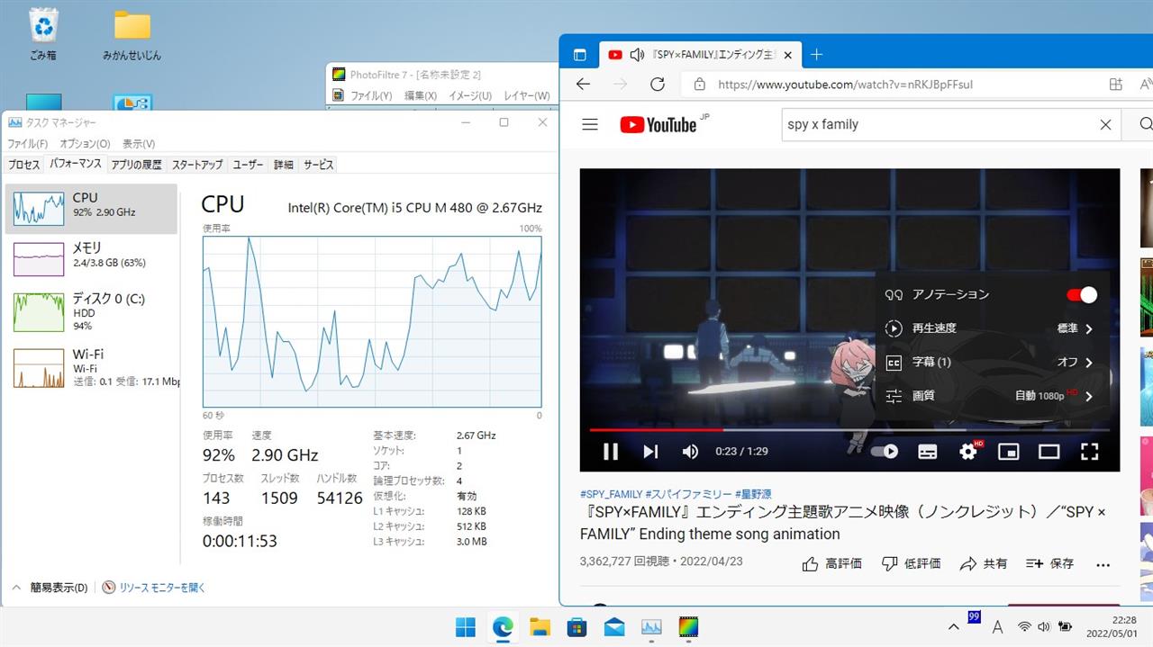Switch to PhotoFiltre from taskbar
1153x647 pixels.
point(688,626)
